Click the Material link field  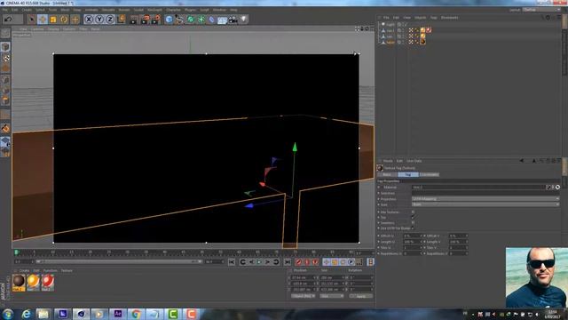point(478,188)
